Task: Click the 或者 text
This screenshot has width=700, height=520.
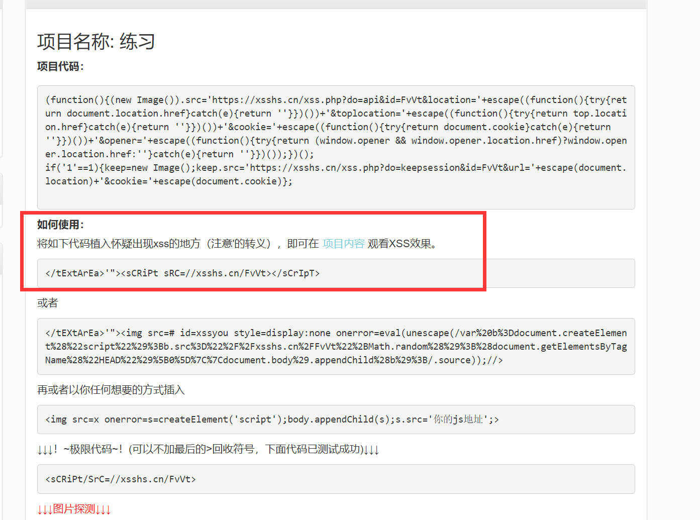Action: (x=48, y=303)
